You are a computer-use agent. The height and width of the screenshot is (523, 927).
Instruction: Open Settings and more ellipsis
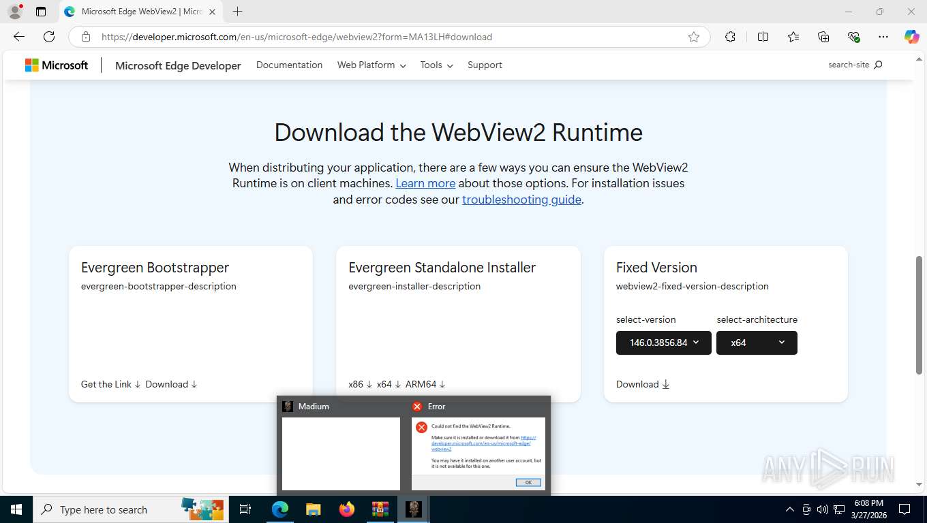(x=883, y=37)
